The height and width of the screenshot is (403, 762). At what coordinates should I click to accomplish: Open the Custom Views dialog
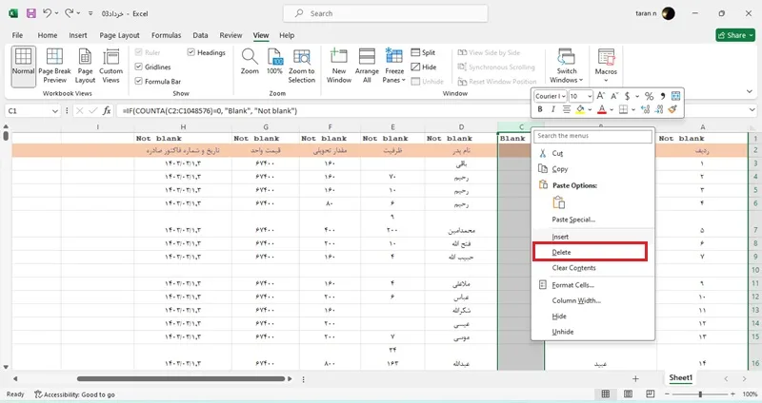(110, 66)
